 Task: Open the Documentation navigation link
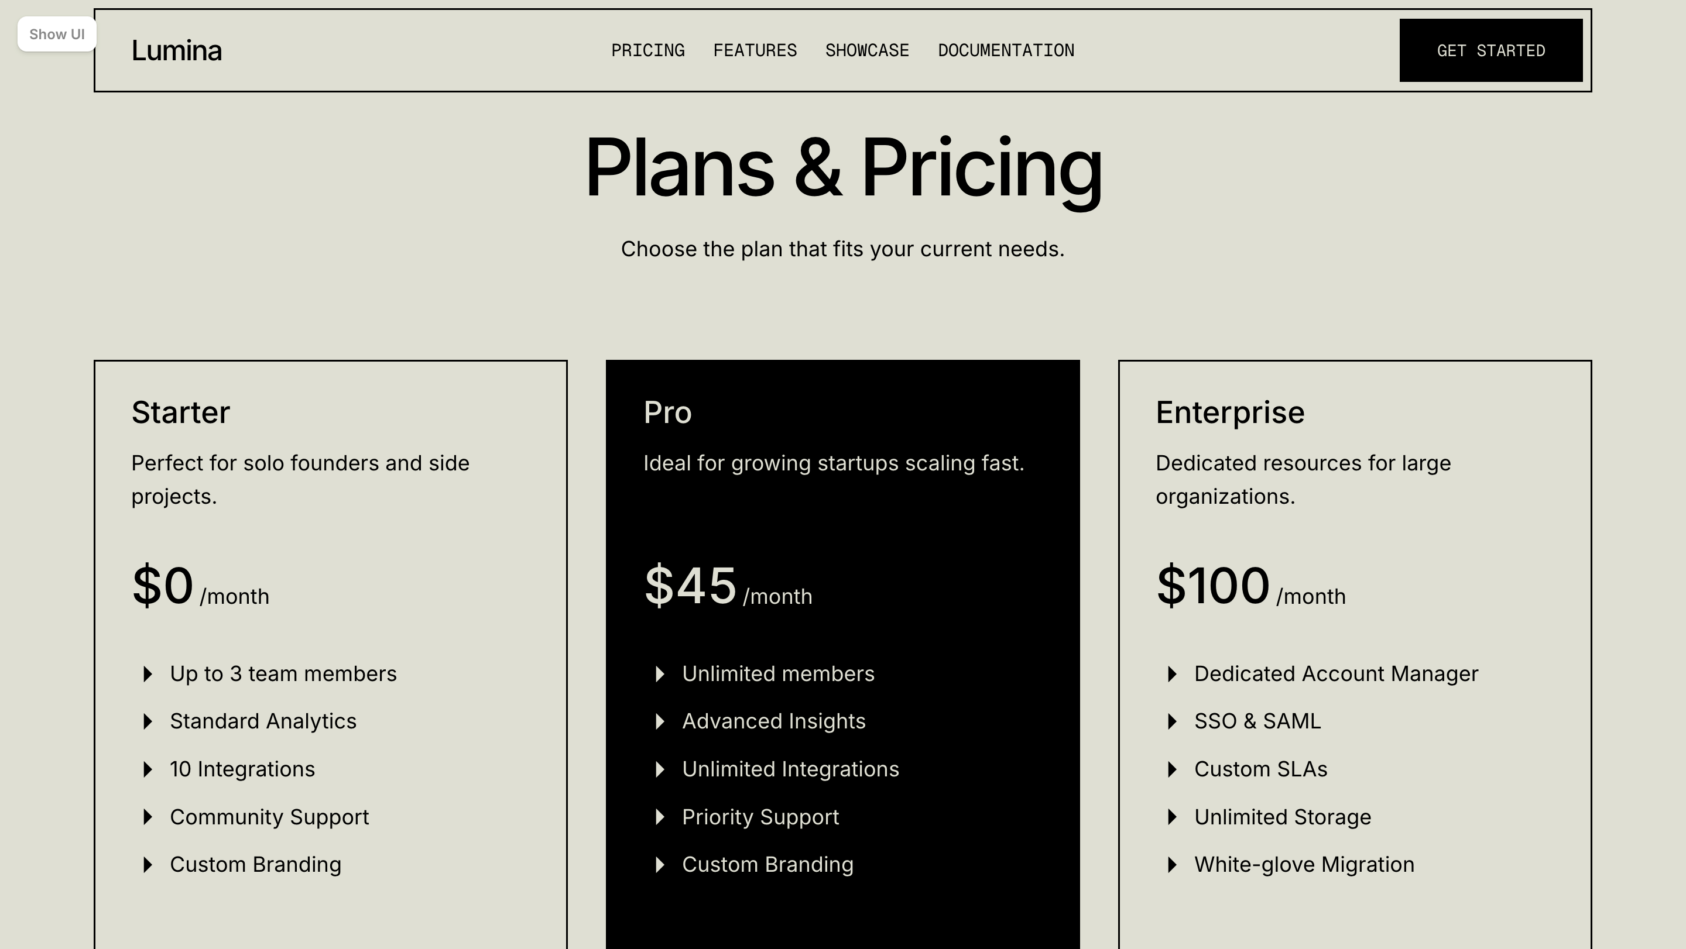pyautogui.click(x=1005, y=50)
